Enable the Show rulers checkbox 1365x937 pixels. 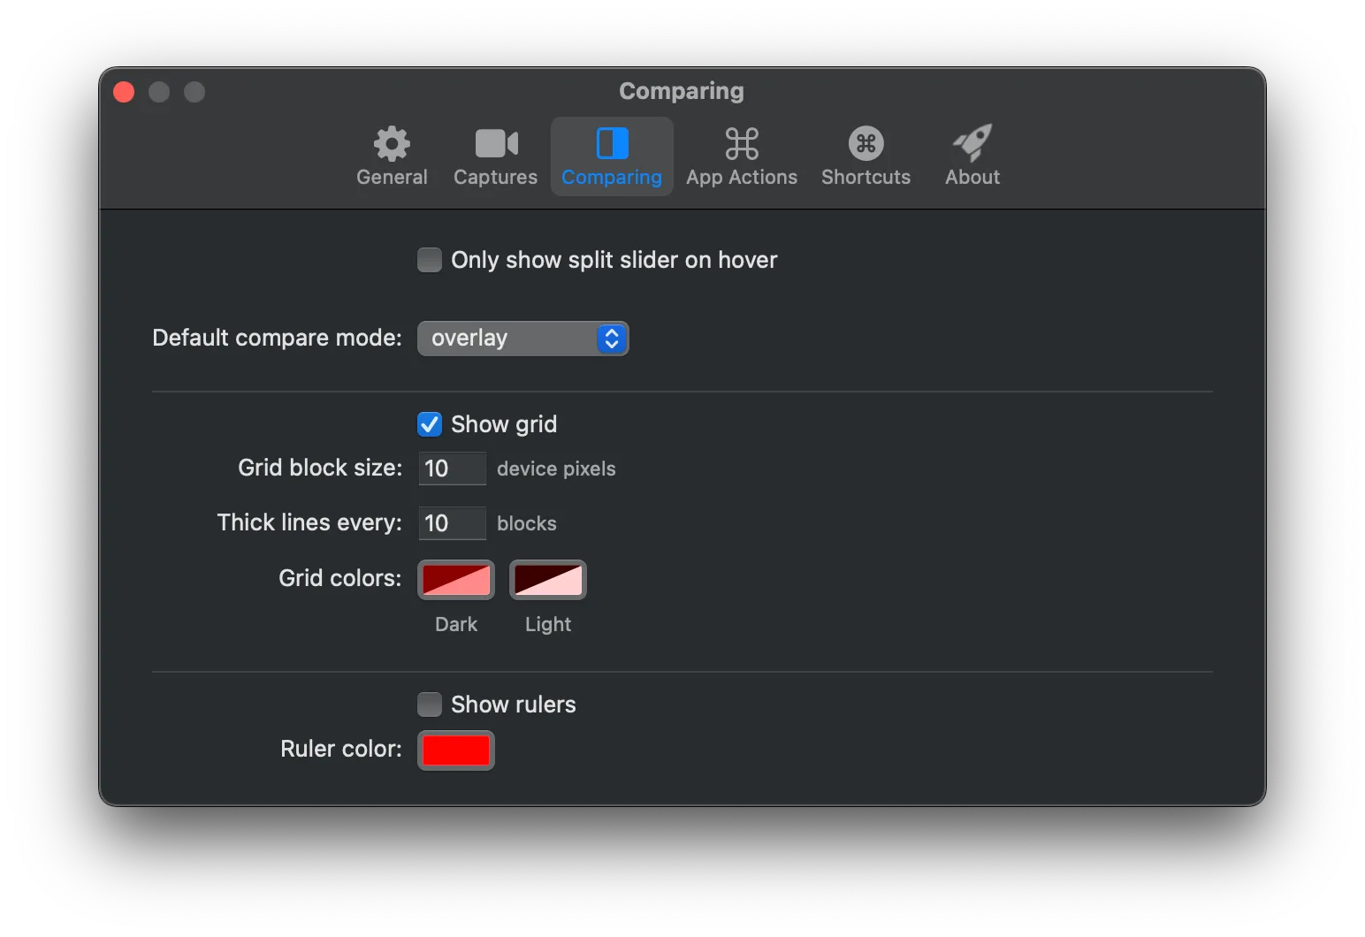(430, 705)
